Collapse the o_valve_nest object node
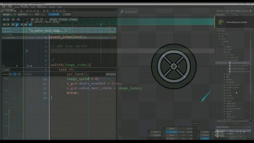The width and height of the screenshot is (254, 143). coord(227,60)
